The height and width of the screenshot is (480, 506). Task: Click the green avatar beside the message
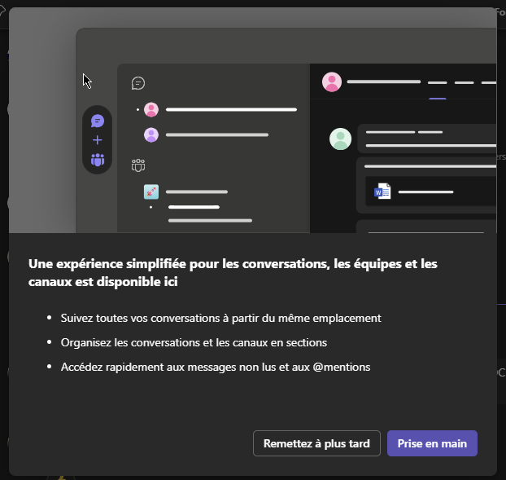[340, 139]
